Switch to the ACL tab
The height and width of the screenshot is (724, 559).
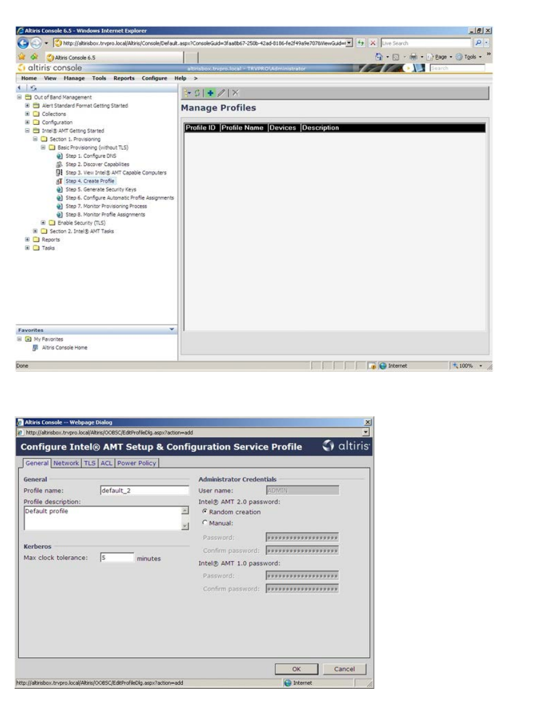click(107, 463)
